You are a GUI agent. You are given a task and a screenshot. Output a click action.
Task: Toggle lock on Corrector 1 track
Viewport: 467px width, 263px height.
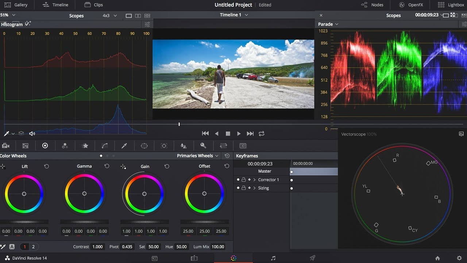tap(244, 180)
